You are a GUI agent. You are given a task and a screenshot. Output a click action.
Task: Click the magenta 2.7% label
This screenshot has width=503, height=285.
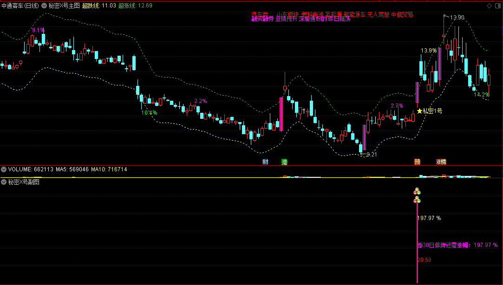(x=397, y=106)
